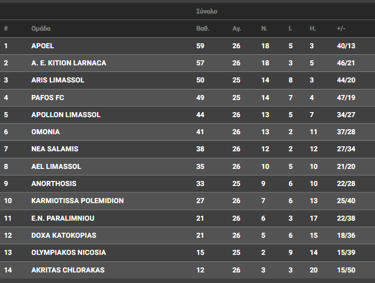375x283 pixels.
Task: Open DOXA KATOKOPIAS team page
Action: [x=63, y=235]
